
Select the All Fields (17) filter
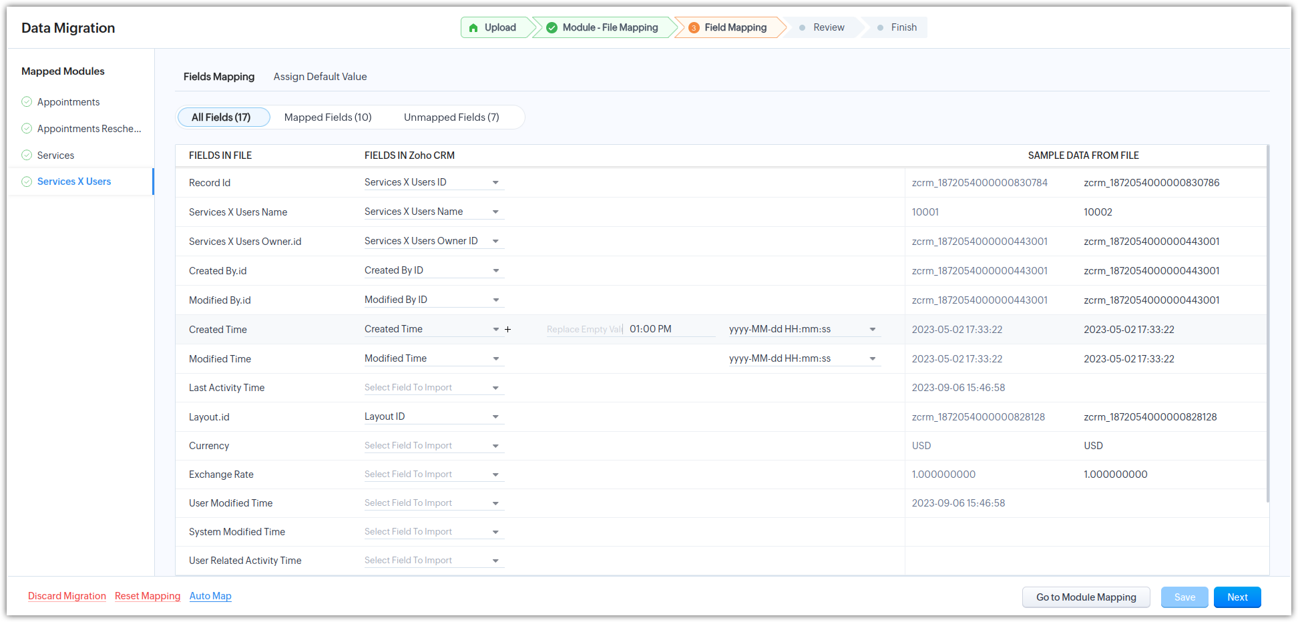(x=221, y=117)
